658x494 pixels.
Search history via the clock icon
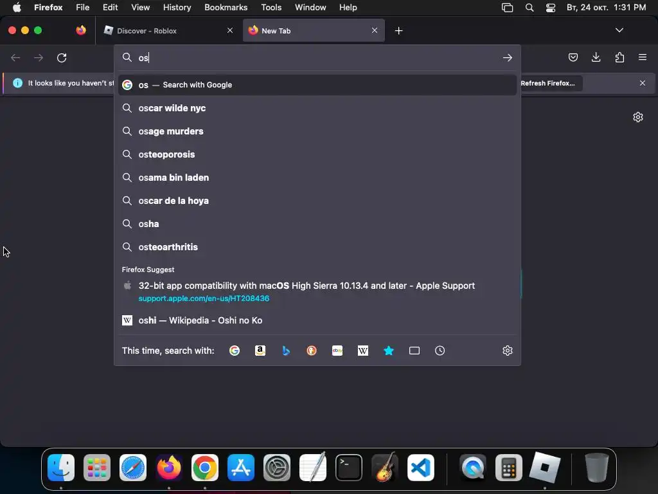(440, 351)
